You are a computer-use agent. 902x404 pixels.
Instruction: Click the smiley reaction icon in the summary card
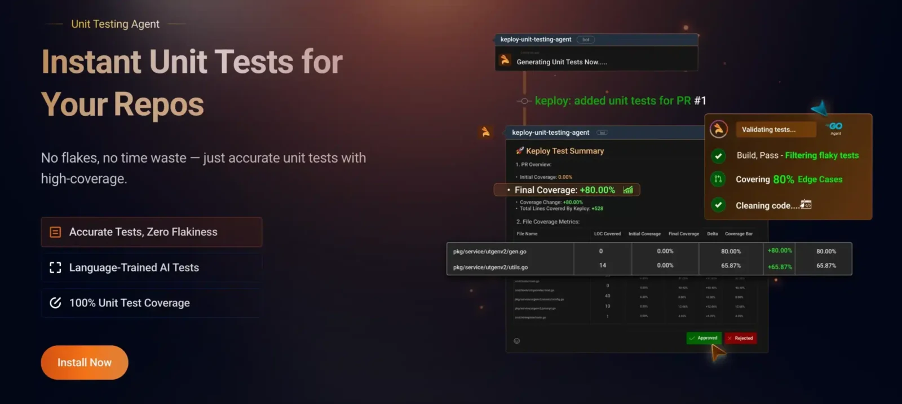(x=516, y=341)
